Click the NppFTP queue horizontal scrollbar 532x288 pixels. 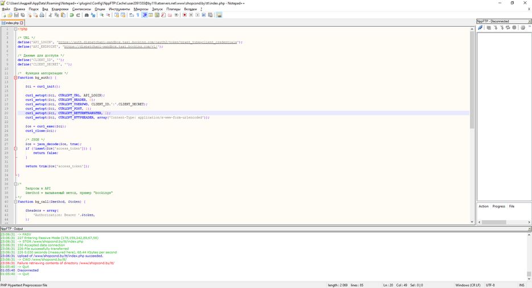click(x=494, y=222)
